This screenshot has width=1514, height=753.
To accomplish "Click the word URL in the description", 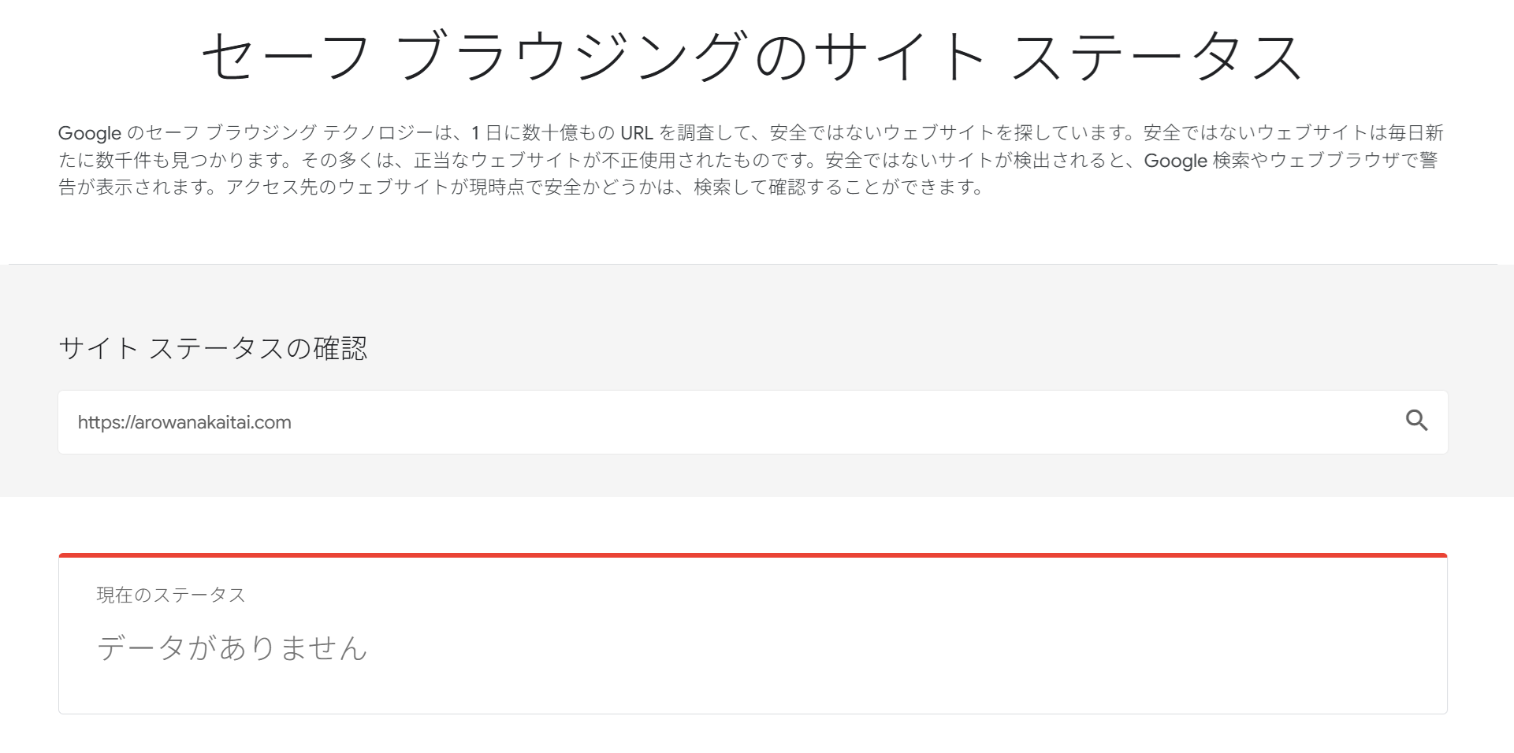I will [x=636, y=133].
